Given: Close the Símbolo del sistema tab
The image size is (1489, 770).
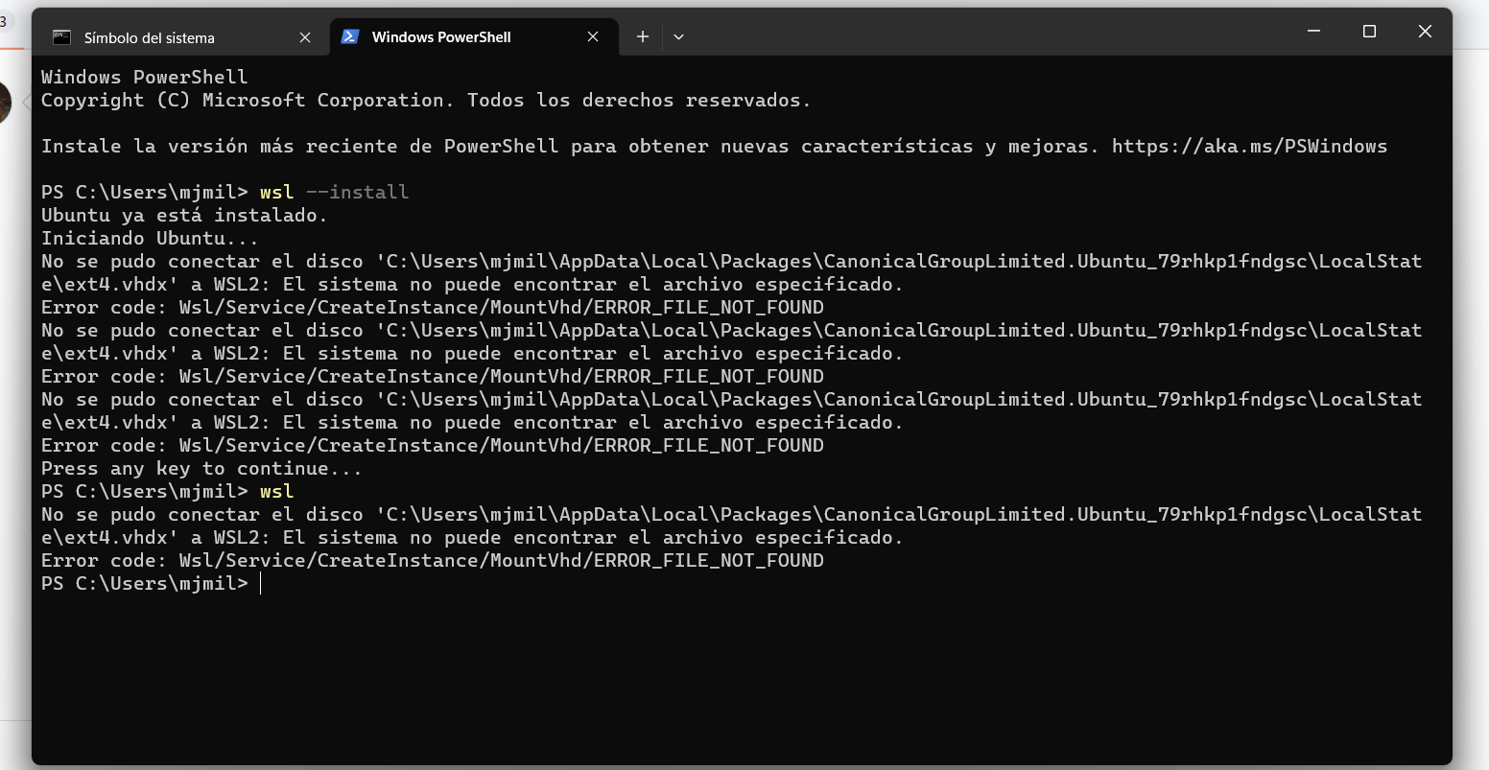Looking at the screenshot, I should pyautogui.click(x=305, y=36).
